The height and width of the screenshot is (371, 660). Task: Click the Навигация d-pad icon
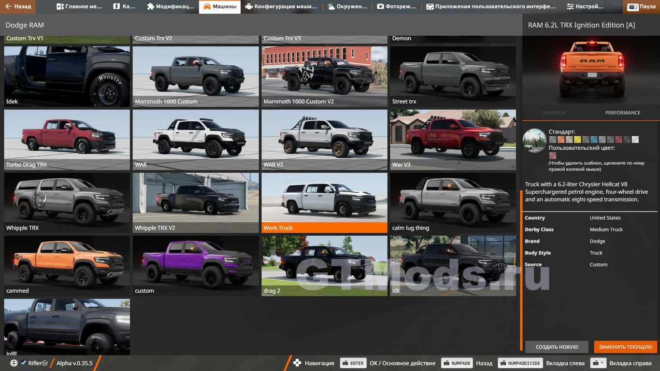point(297,363)
